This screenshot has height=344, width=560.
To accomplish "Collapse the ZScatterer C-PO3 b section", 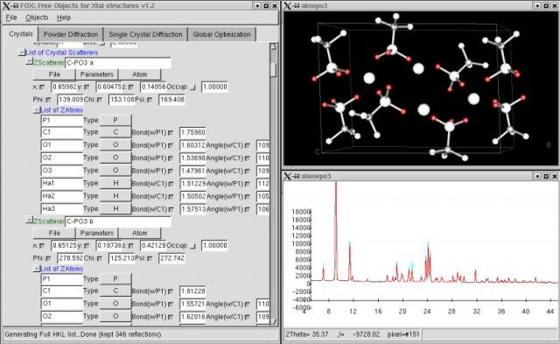I will tap(29, 221).
